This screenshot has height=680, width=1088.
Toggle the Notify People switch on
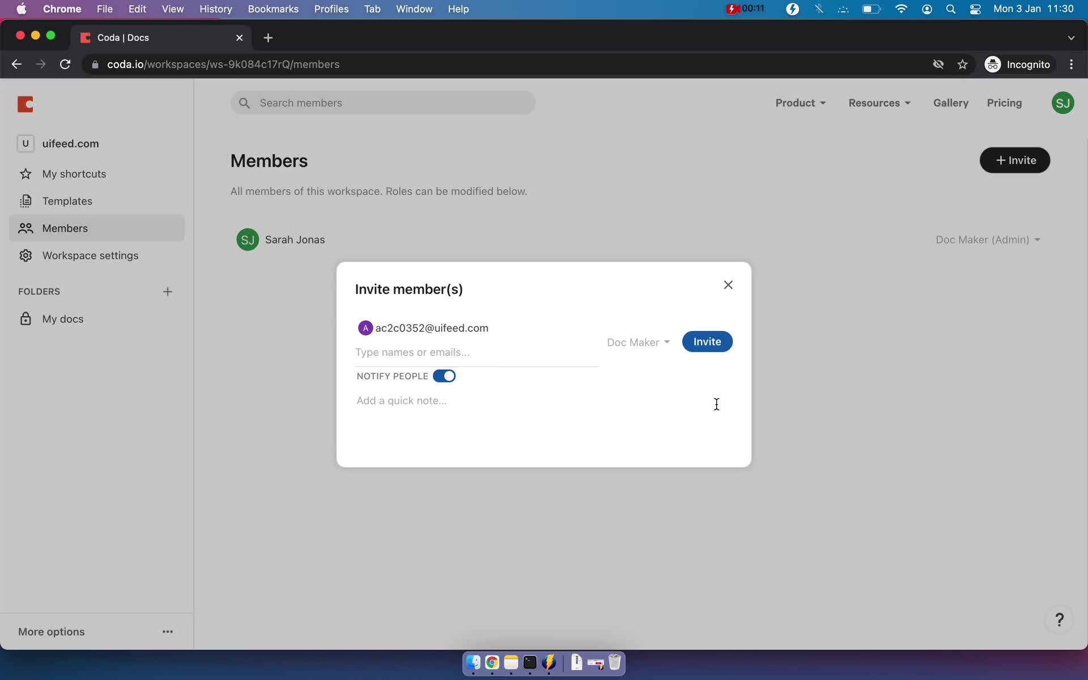coord(444,376)
